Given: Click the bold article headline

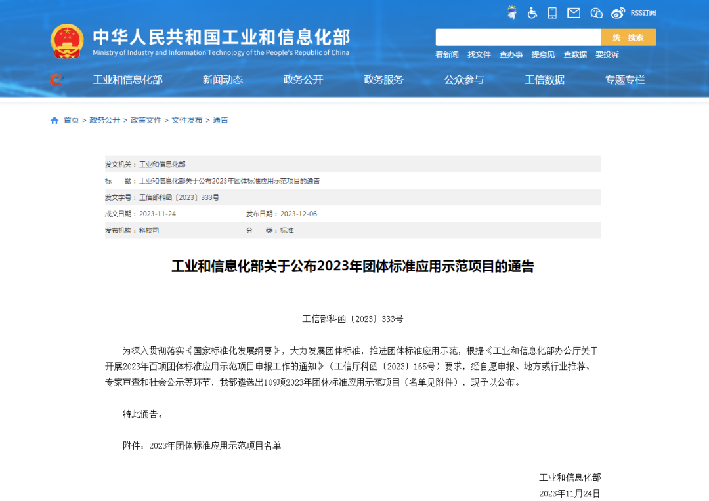Looking at the screenshot, I should click(353, 266).
